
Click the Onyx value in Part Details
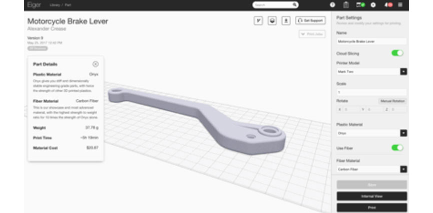pyautogui.click(x=94, y=74)
